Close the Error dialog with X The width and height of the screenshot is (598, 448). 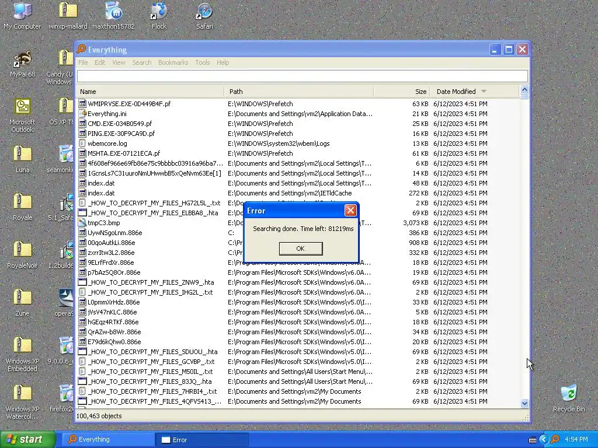[x=350, y=210]
